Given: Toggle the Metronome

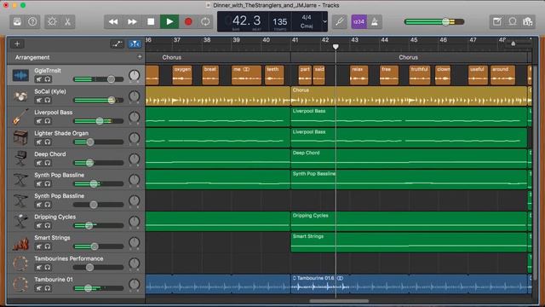Looking at the screenshot, I should 375,21.
